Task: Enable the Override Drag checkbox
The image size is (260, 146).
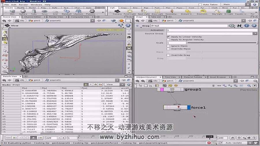Action: pos(168,55)
